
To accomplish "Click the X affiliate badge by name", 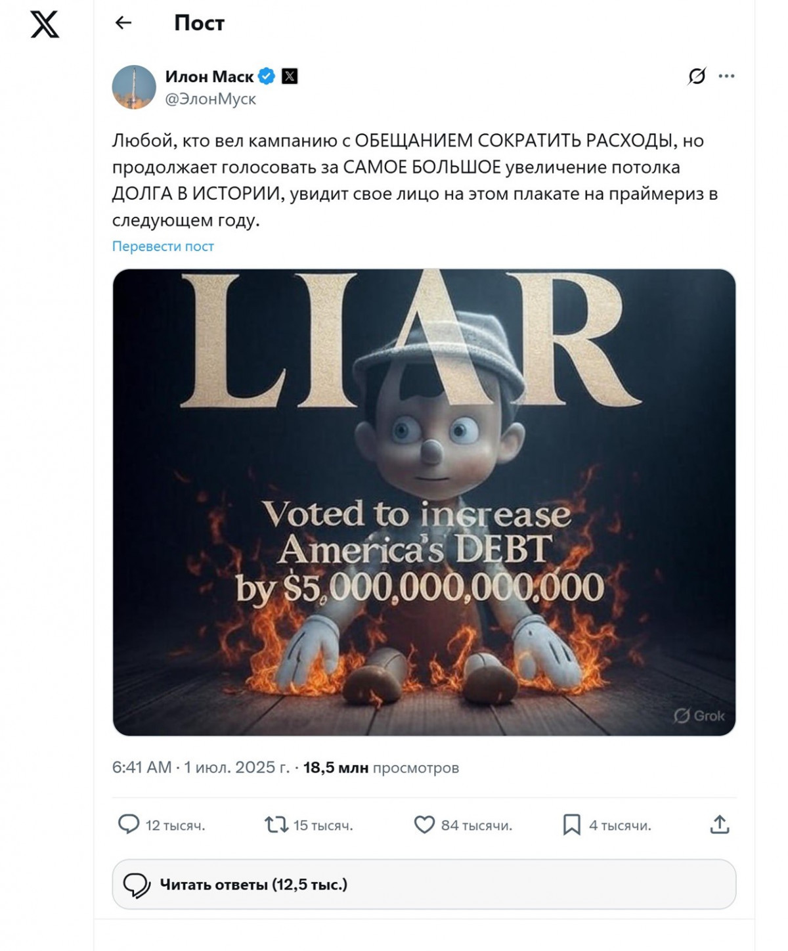I will pos(290,76).
